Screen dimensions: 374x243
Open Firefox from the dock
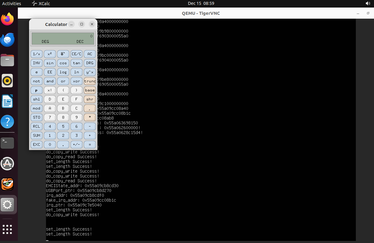pos(8,19)
